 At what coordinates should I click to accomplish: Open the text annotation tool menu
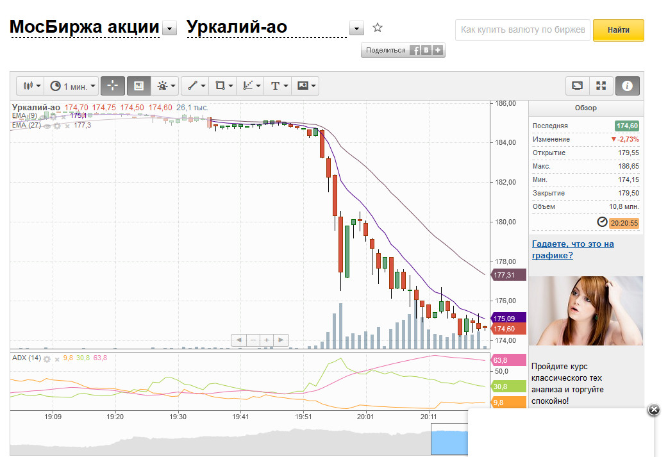point(278,86)
